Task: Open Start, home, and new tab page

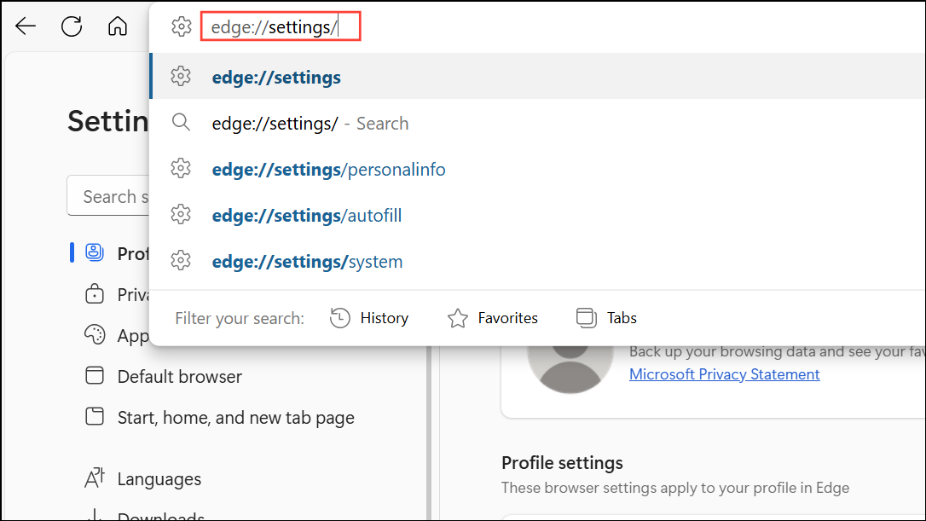Action: point(235,418)
